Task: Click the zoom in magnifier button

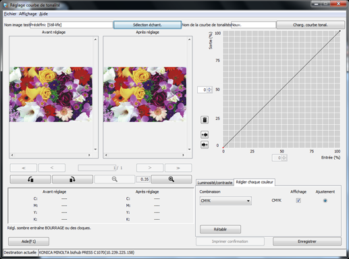Action: click(x=171, y=179)
